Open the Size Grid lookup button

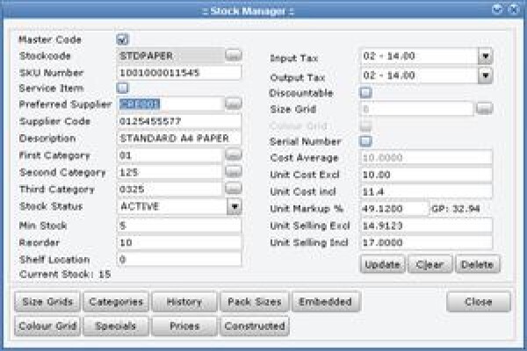coord(484,109)
